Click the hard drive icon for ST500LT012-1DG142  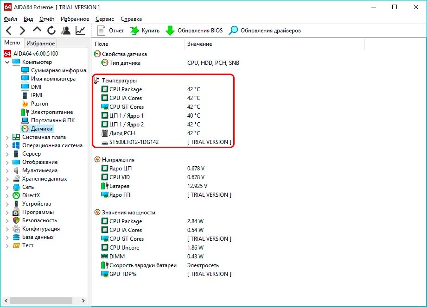coord(105,142)
